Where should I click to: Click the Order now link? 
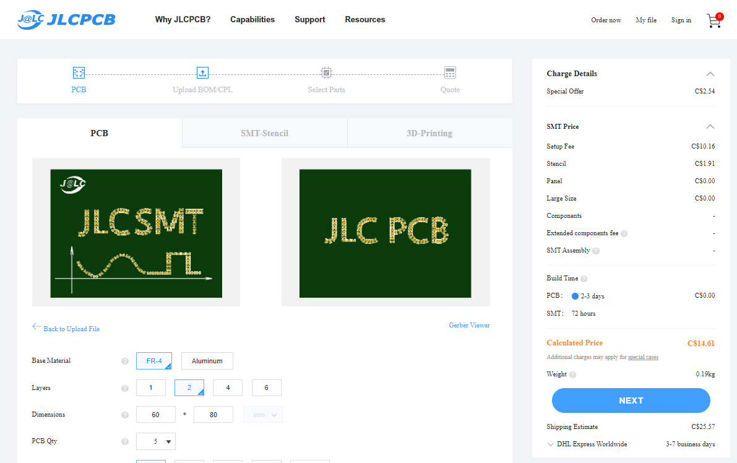[606, 20]
